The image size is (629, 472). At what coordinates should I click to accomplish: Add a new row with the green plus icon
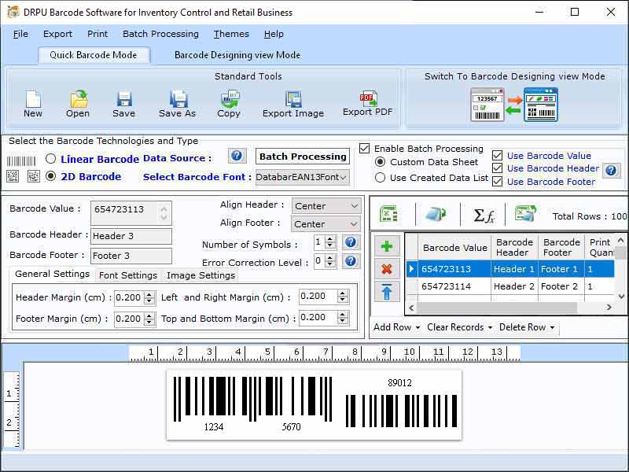(x=386, y=245)
